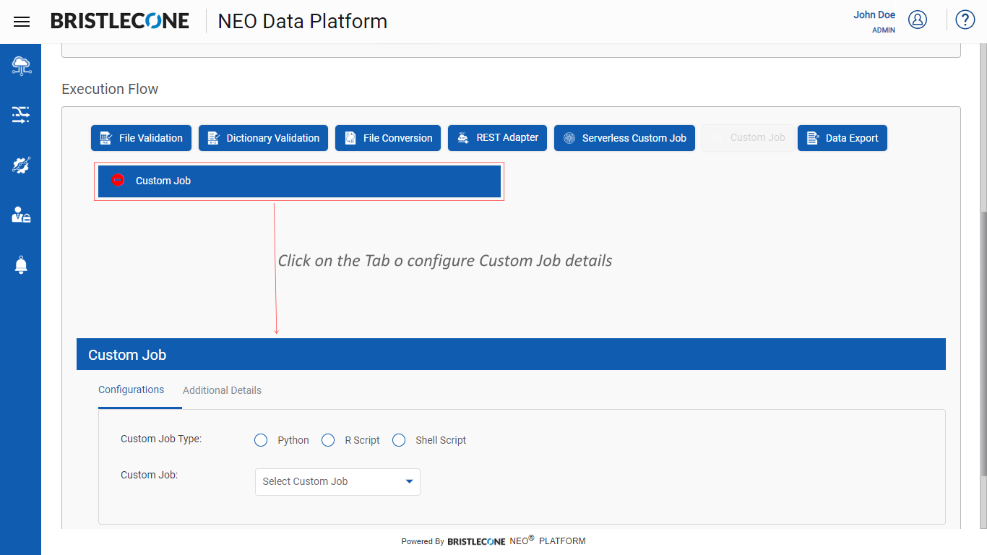Screen dimensions: 987x555
Task: Click the cloud data sidebar icon
Action: (21, 66)
